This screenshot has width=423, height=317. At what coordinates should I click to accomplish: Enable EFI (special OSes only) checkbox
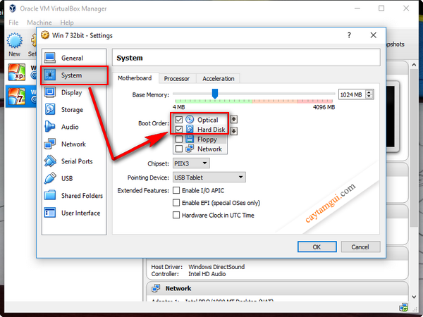(176, 202)
